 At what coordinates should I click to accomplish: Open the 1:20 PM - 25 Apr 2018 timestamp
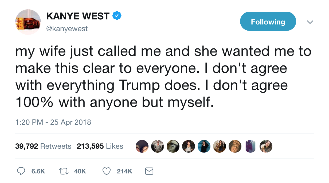(53, 122)
